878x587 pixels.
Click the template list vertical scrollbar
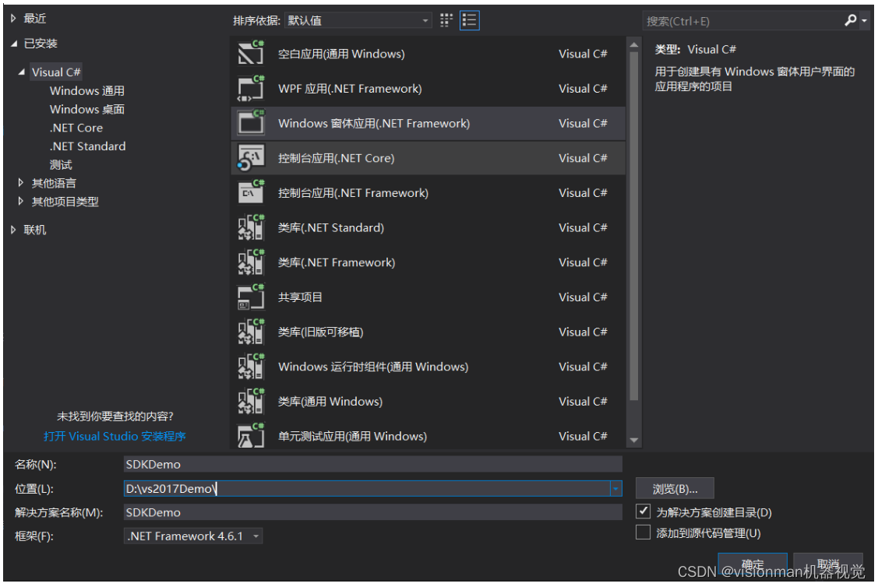click(634, 226)
